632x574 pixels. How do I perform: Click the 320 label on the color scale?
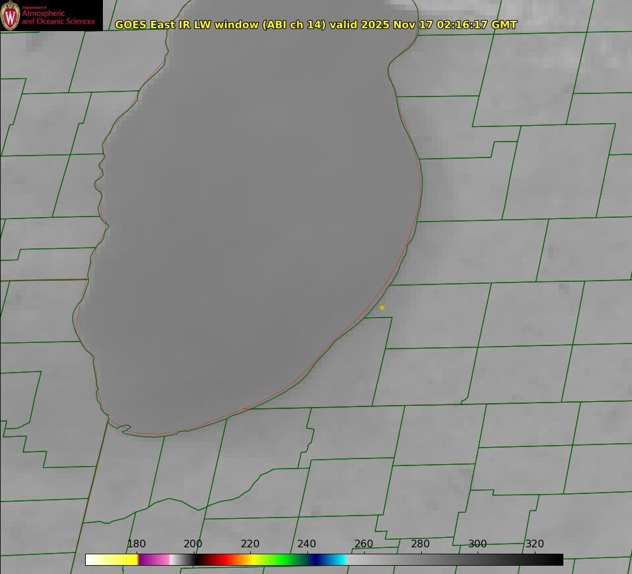click(535, 544)
